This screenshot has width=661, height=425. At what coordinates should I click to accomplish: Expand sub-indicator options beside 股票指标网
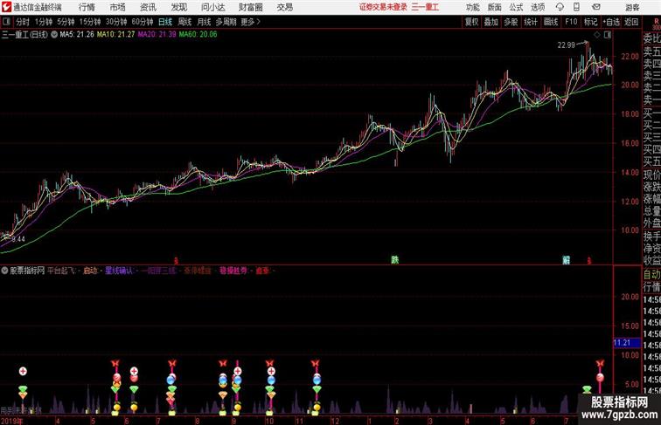[x=4, y=271]
